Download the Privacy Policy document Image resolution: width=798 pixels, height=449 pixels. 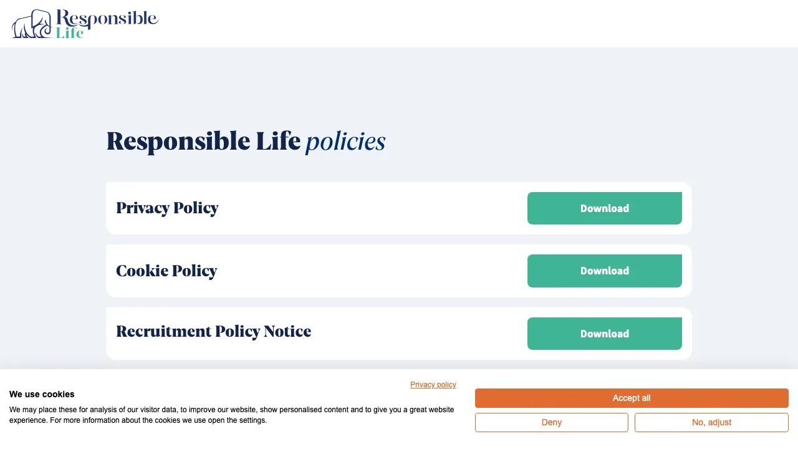point(604,208)
